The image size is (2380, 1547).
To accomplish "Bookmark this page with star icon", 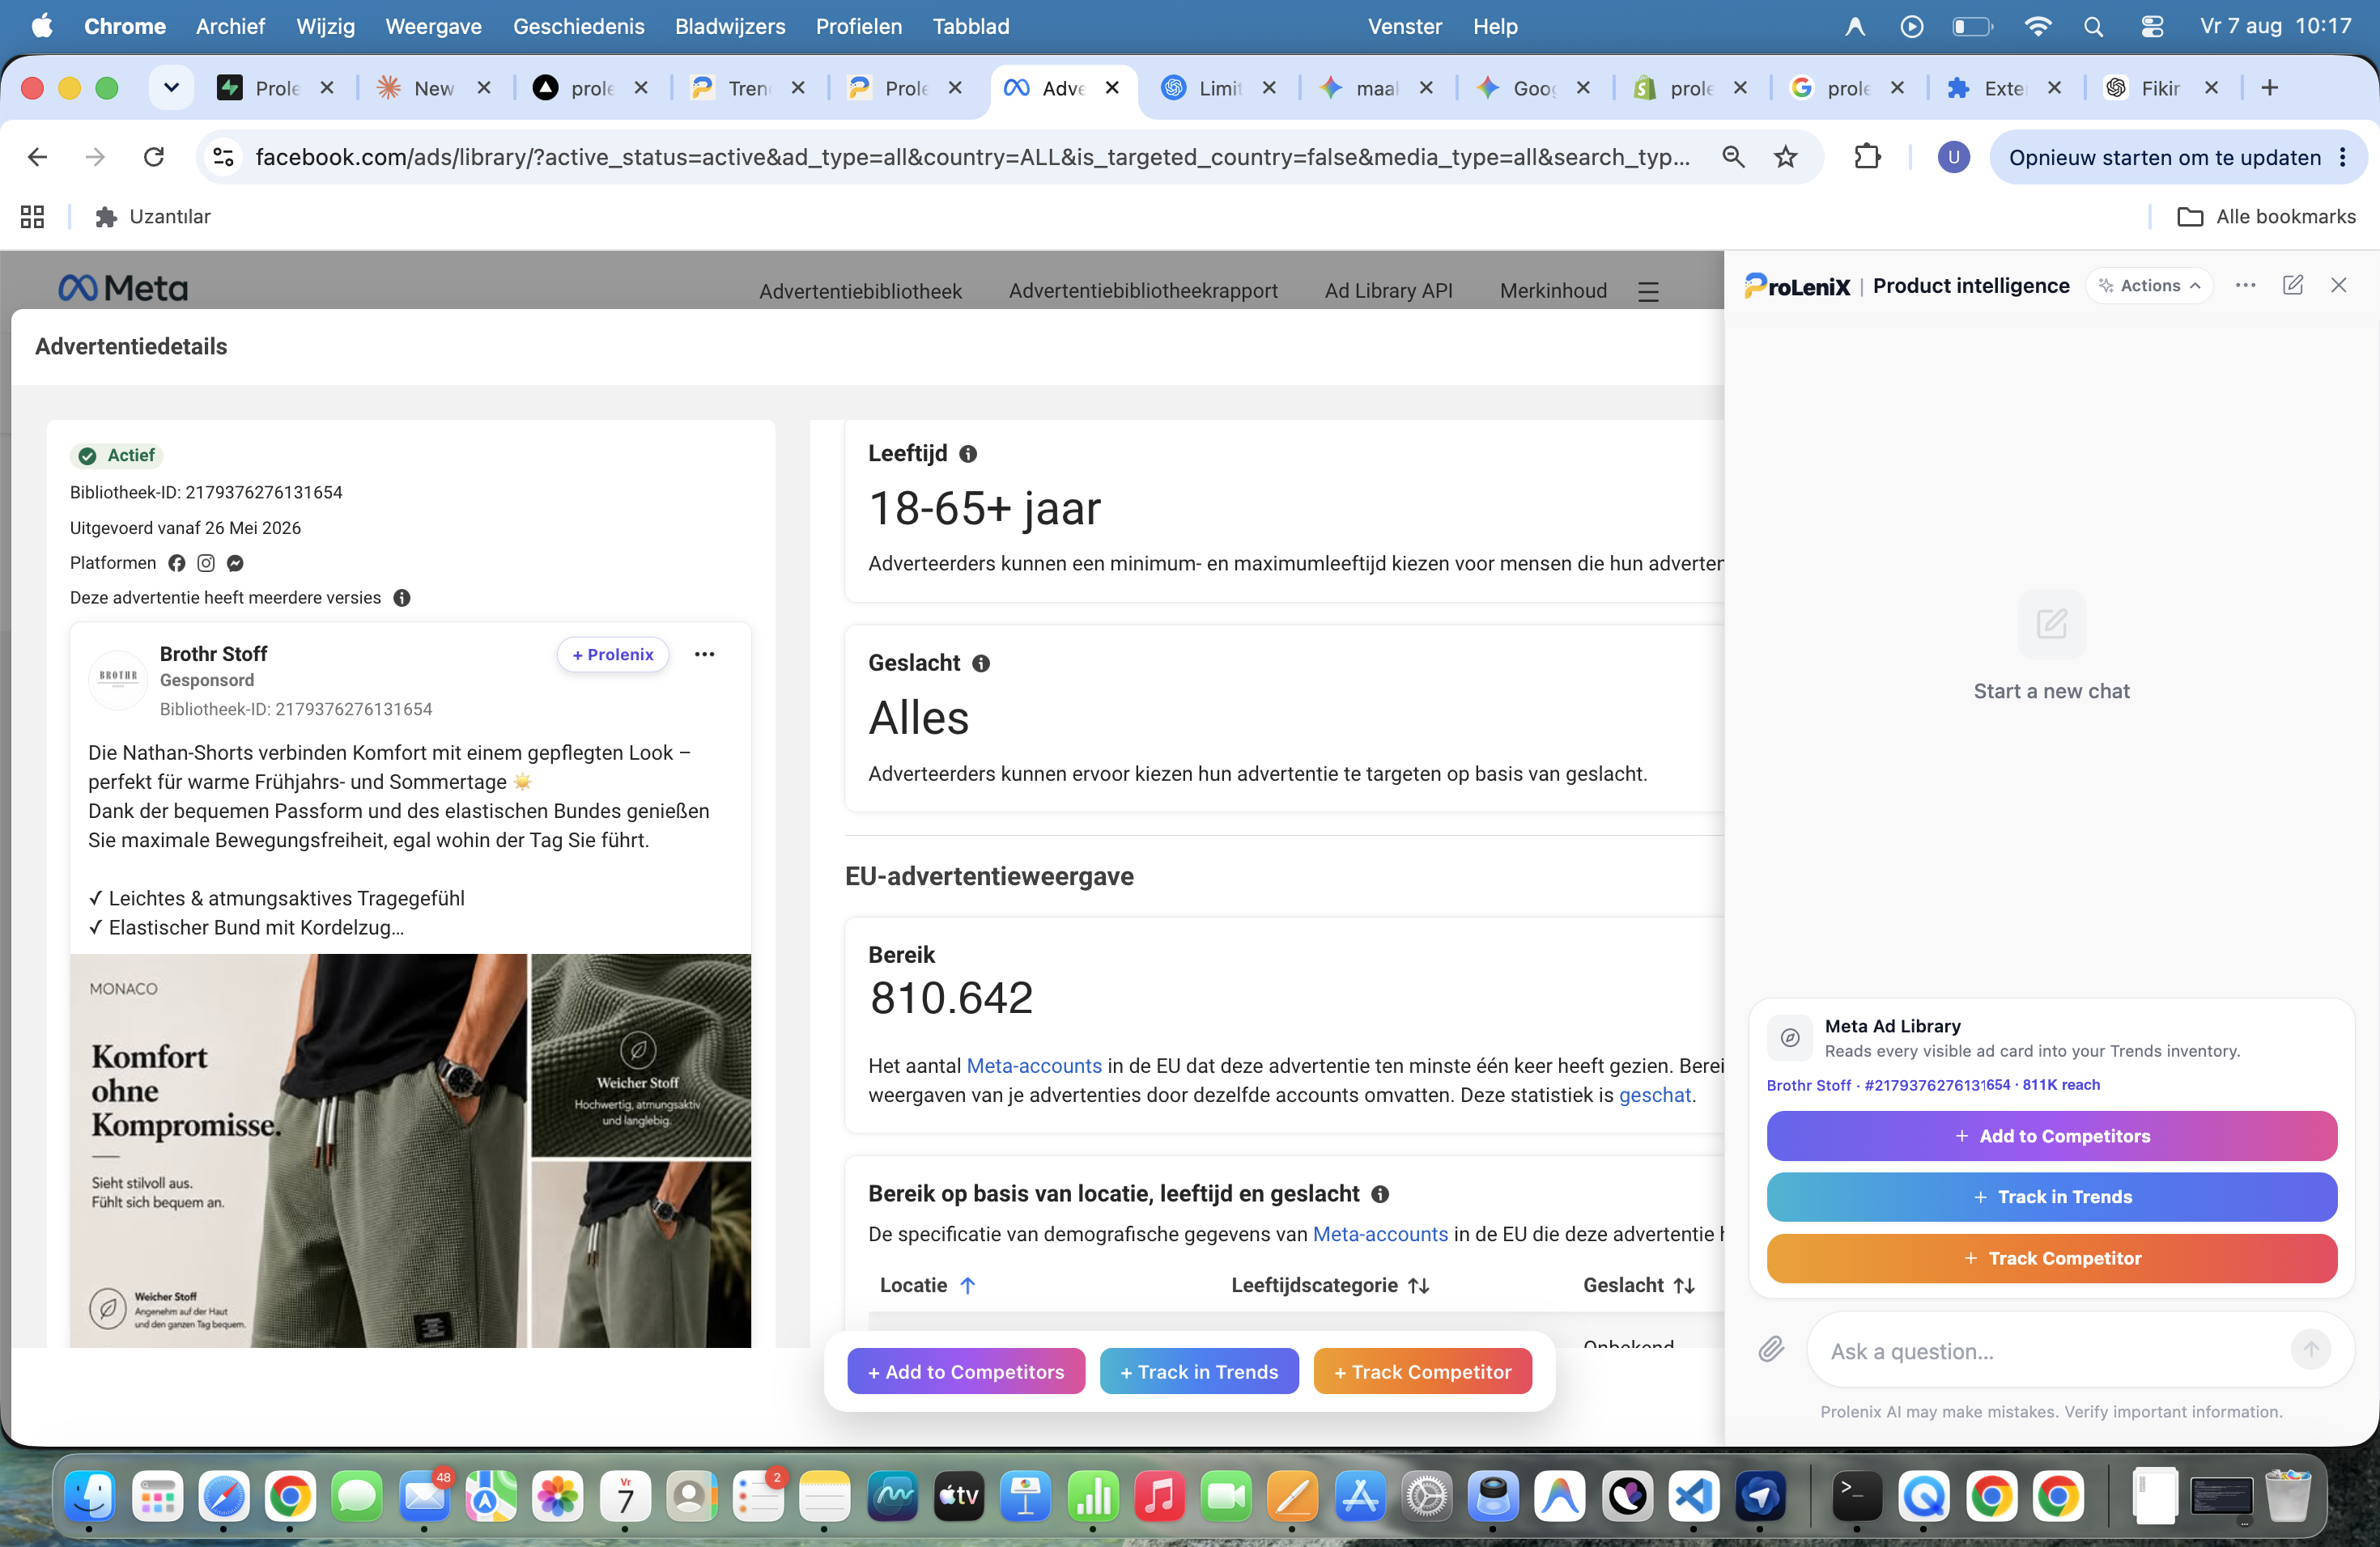I will coord(1785,157).
